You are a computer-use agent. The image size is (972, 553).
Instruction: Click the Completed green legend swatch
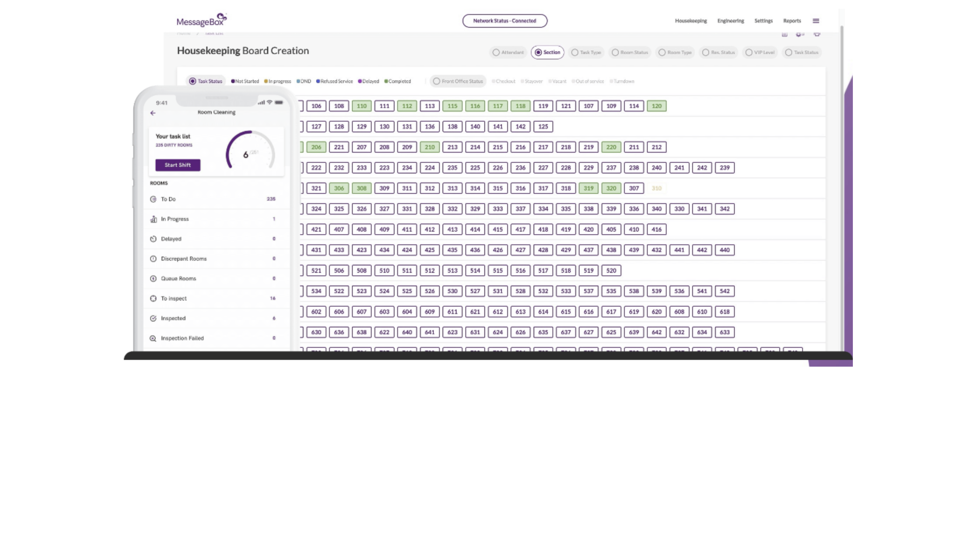386,81
